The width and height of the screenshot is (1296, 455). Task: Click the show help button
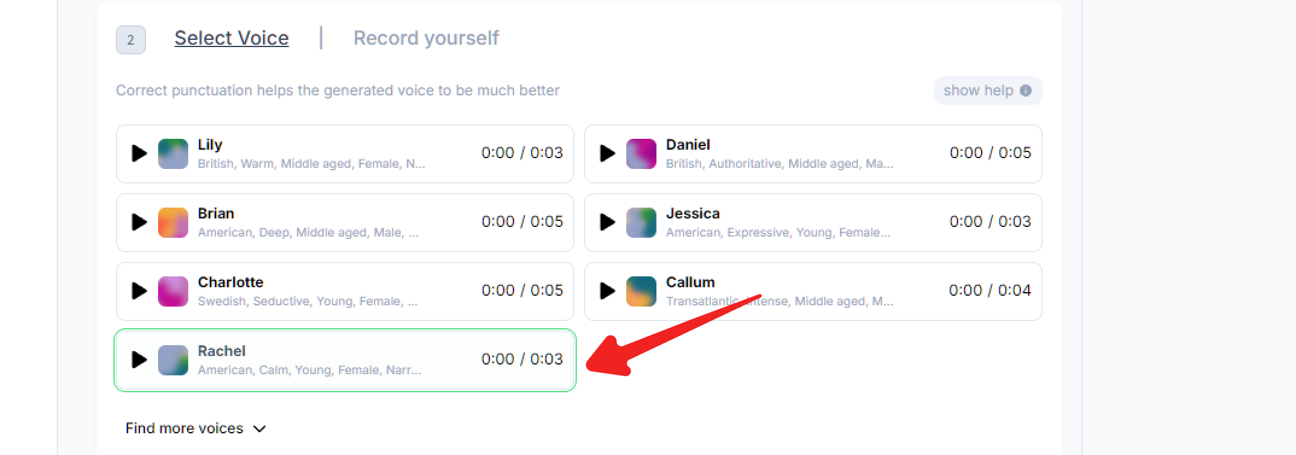click(987, 91)
